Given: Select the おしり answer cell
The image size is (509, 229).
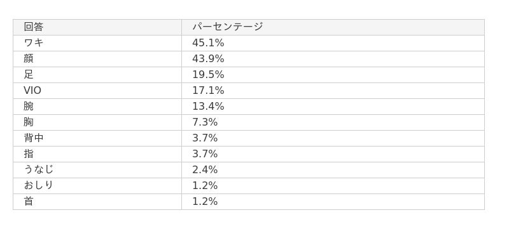Looking at the screenshot, I should [x=97, y=186].
